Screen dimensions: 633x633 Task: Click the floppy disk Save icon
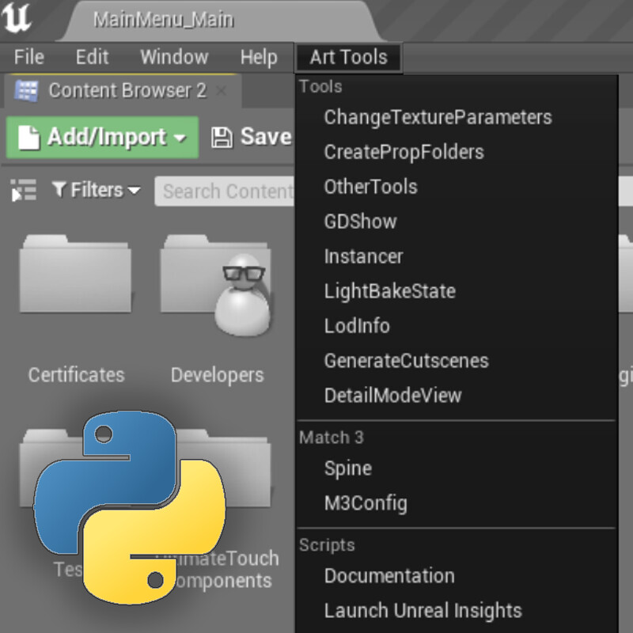pos(224,137)
